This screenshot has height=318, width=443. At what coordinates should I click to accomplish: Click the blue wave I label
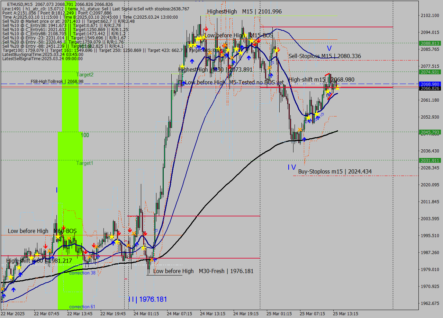click(x=56, y=190)
